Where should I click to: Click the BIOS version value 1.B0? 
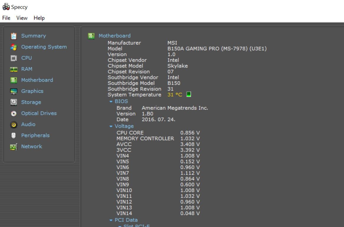(147, 114)
